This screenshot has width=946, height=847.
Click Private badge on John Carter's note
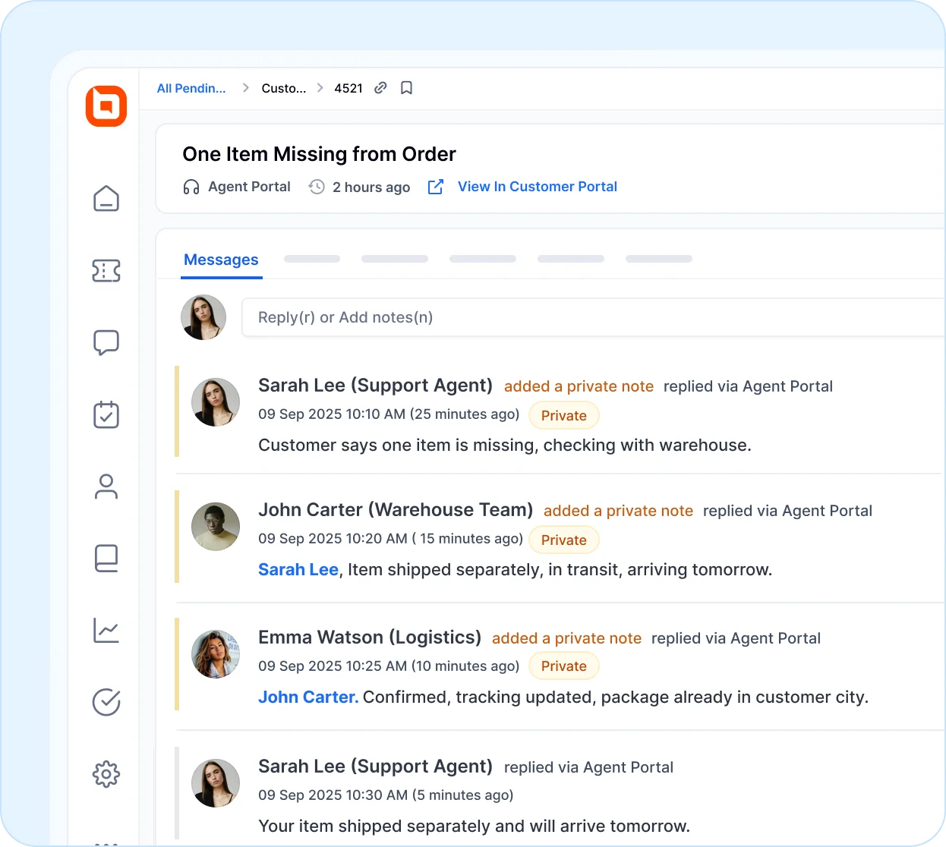564,540
